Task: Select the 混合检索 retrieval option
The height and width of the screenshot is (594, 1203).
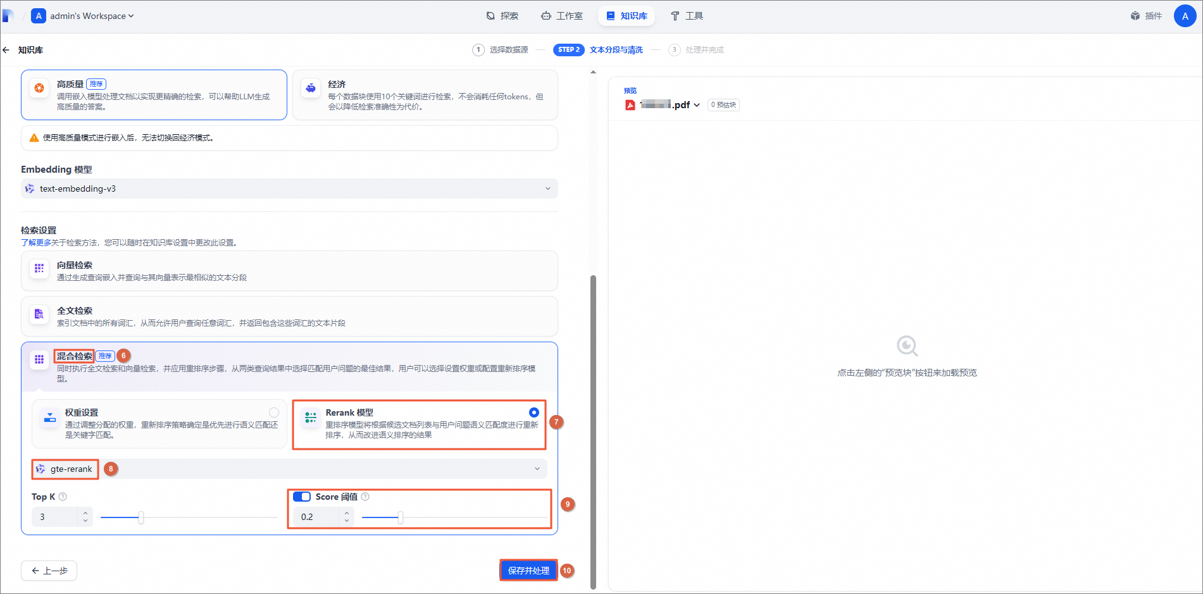Action: pyautogui.click(x=289, y=367)
